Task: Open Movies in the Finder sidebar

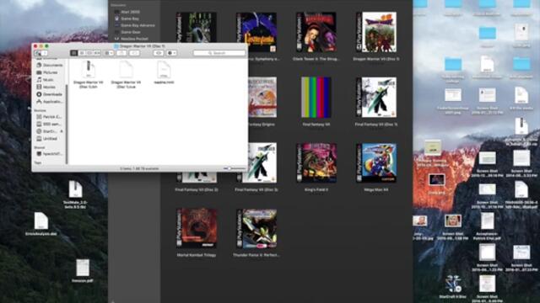Action: pos(46,87)
